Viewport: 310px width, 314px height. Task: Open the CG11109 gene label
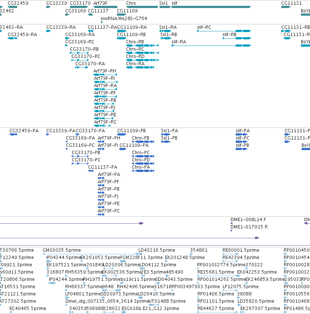coord(127,11)
